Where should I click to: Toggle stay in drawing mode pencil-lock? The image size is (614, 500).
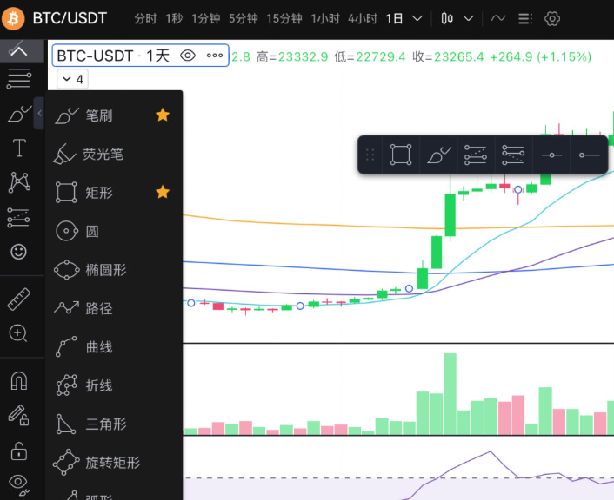pos(18,415)
